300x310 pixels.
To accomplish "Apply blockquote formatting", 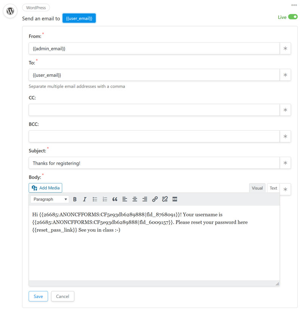I will point(115,199).
